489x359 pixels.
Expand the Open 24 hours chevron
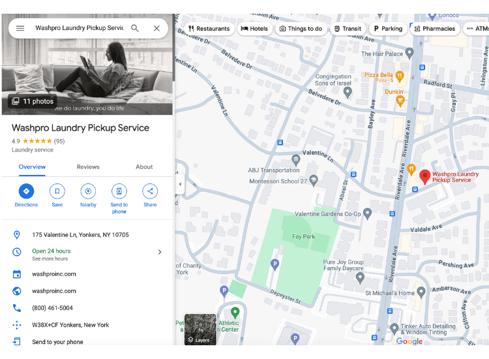[x=160, y=252]
